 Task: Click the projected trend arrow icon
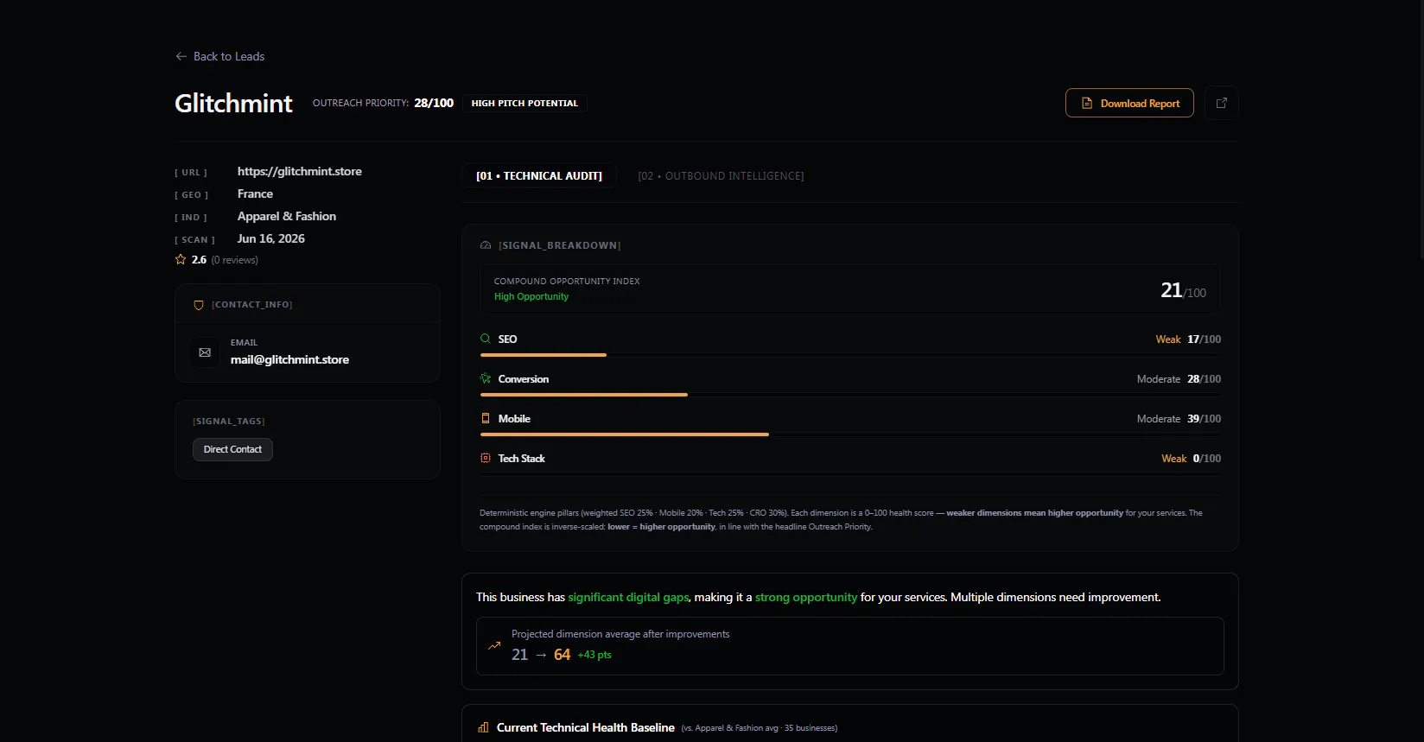click(x=494, y=645)
